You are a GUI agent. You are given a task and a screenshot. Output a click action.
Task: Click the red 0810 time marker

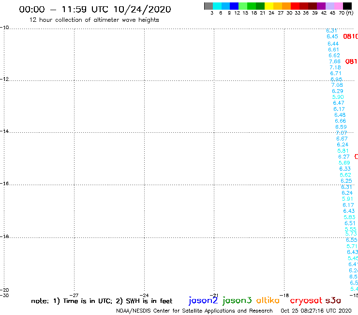tap(350, 36)
